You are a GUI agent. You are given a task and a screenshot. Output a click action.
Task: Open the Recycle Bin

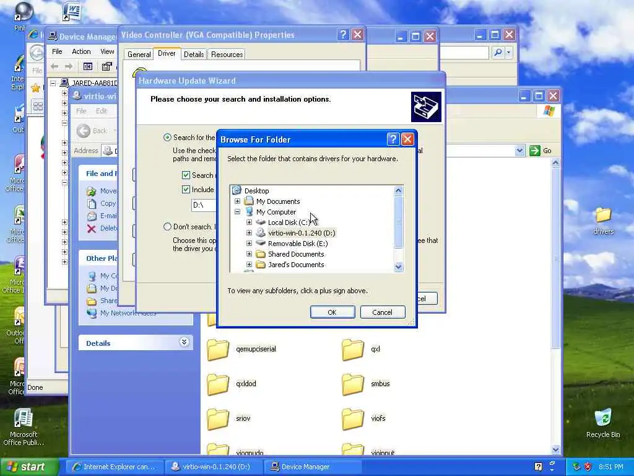[x=603, y=423]
